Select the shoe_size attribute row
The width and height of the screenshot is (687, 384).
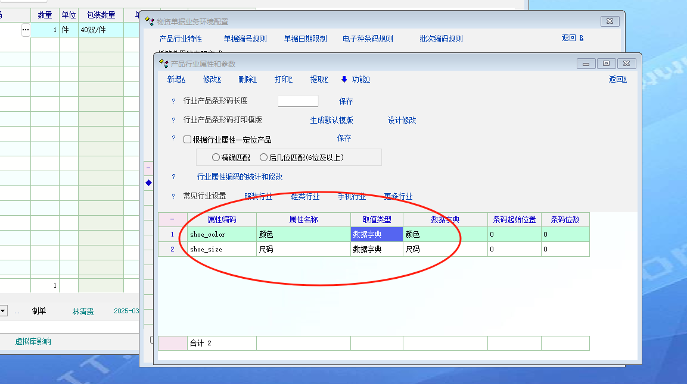click(x=222, y=250)
